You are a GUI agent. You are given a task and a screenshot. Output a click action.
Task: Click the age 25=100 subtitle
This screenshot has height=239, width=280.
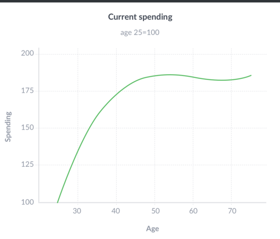(x=140, y=33)
